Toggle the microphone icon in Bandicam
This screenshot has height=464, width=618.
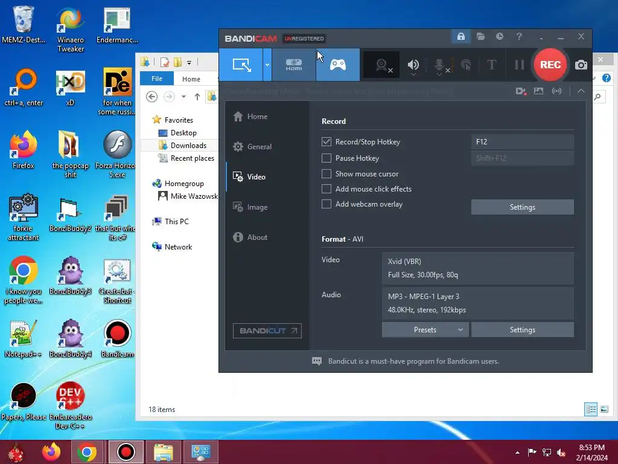[440, 66]
